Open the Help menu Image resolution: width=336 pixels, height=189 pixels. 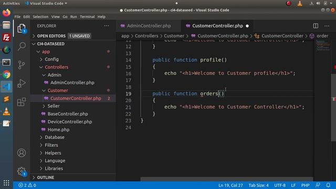pyautogui.click(x=101, y=17)
